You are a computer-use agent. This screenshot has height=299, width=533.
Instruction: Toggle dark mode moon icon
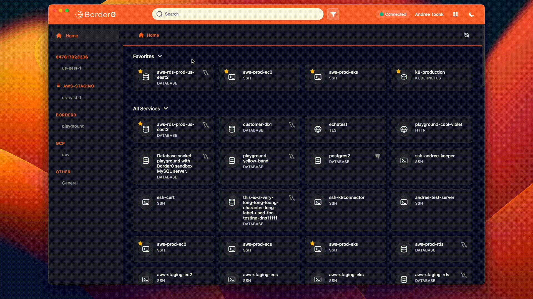click(471, 14)
